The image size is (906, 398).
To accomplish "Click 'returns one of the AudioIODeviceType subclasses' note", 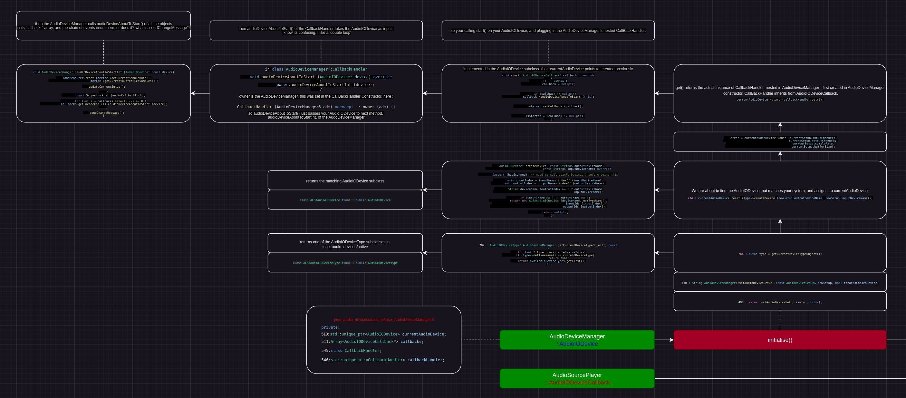I will 345,244.
